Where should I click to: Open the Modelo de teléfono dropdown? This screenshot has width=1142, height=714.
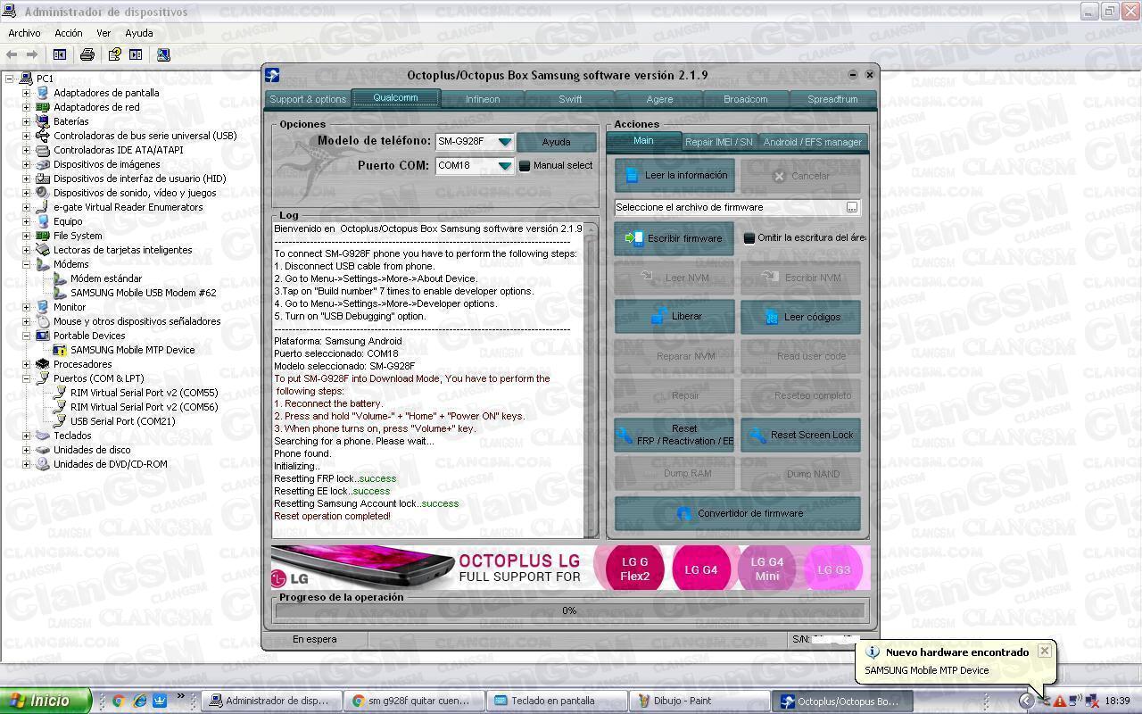(505, 142)
